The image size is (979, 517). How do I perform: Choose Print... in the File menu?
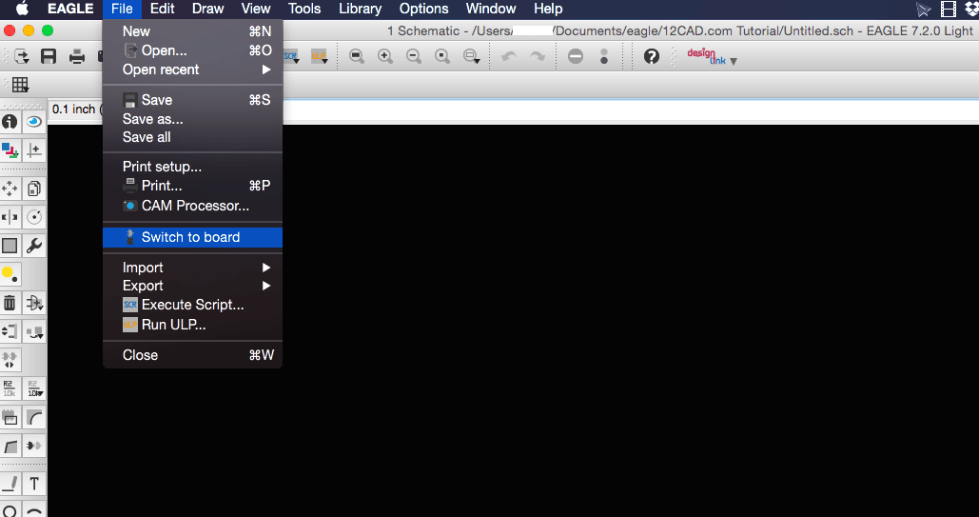[x=192, y=186]
